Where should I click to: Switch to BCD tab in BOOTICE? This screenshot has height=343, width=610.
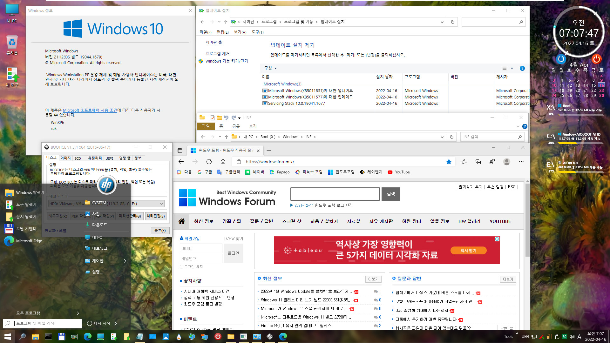[78, 158]
